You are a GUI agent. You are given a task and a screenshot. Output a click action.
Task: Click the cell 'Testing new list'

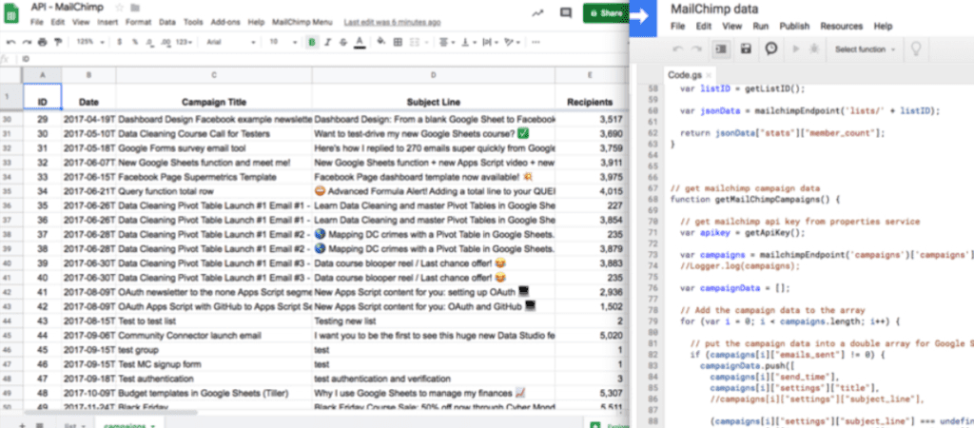coord(433,321)
